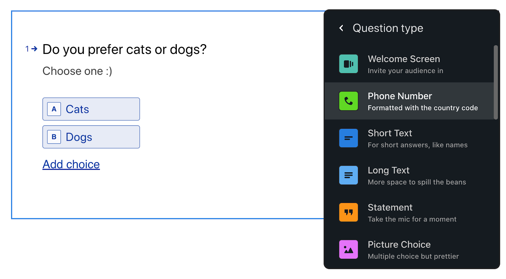Viewport: 506px width, 279px height.
Task: Choose Short Text question type
Action: [x=409, y=138]
